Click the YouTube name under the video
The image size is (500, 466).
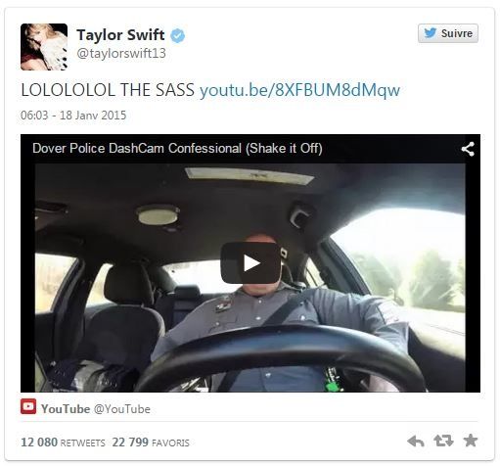click(66, 409)
